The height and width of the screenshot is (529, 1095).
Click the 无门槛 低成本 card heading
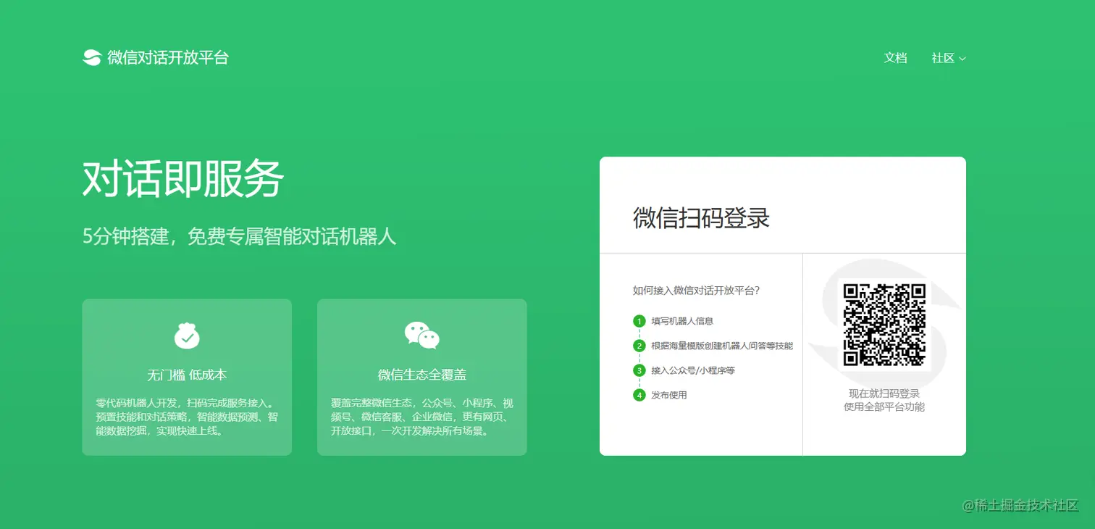(187, 375)
